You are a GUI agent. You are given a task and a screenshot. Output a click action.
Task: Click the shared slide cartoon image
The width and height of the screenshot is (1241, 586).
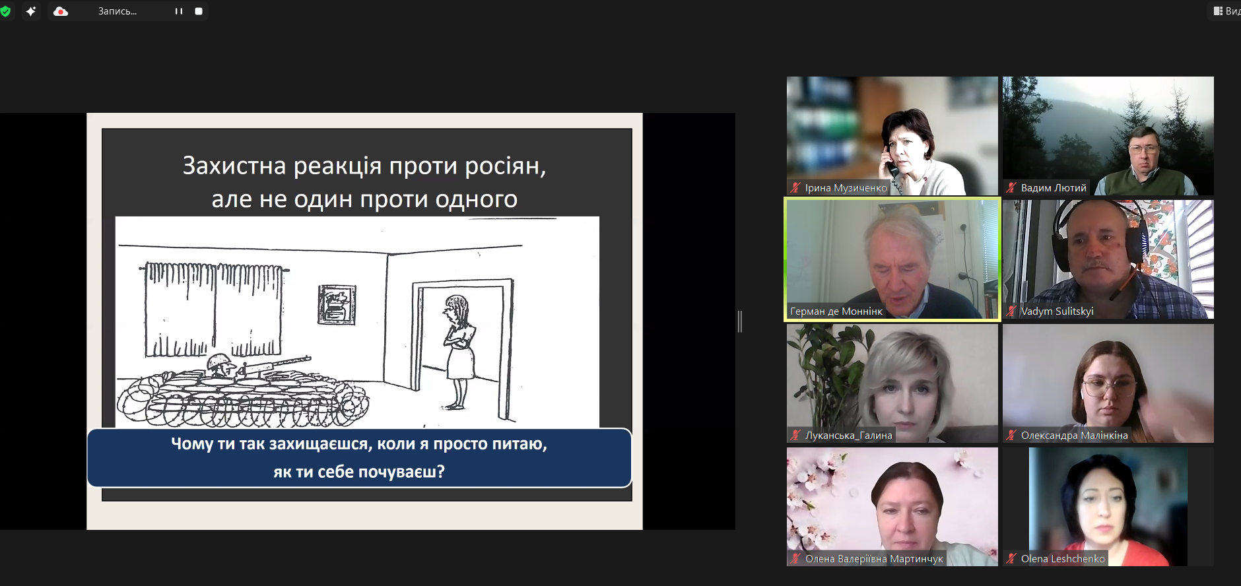tap(357, 321)
